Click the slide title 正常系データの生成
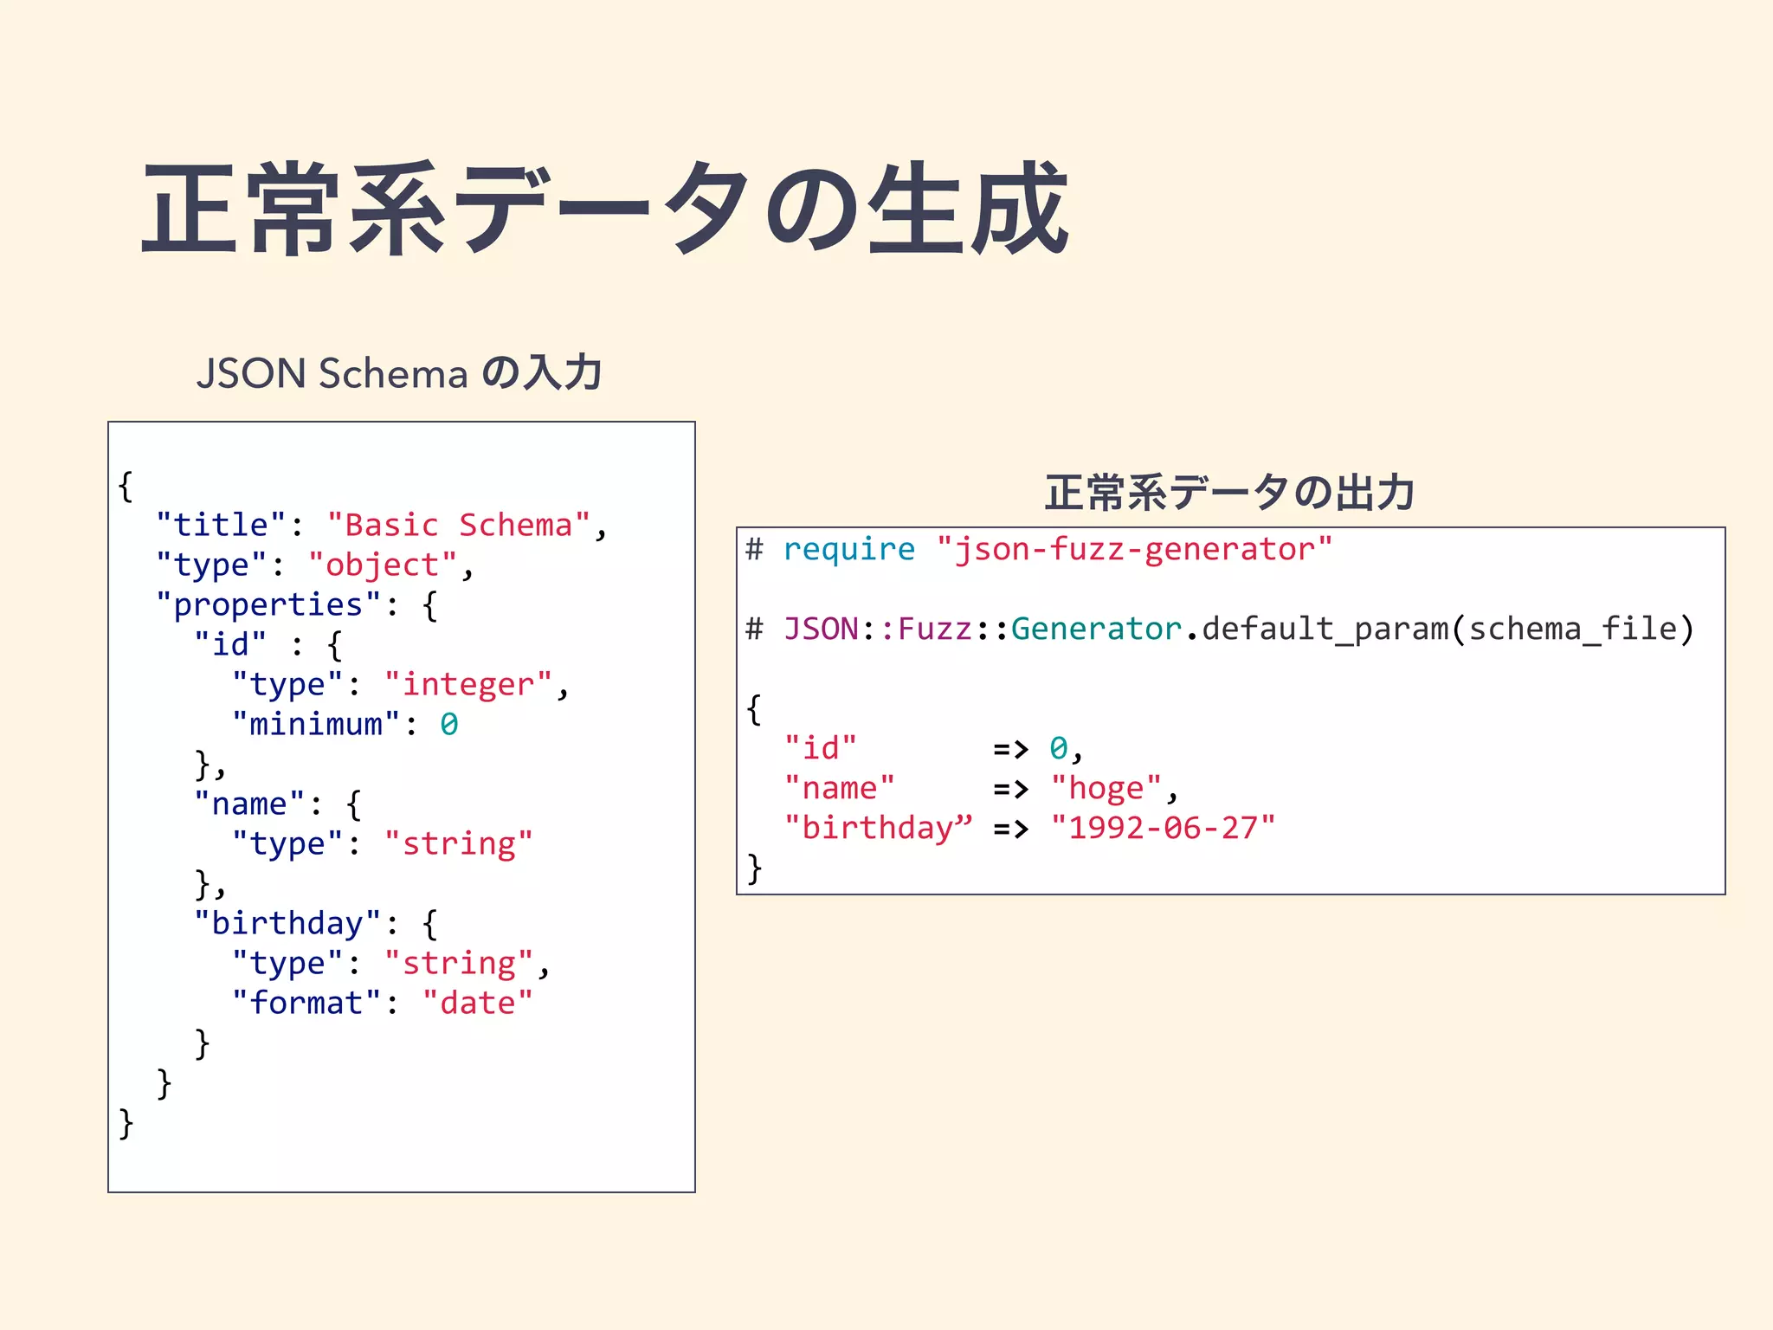 [605, 209]
